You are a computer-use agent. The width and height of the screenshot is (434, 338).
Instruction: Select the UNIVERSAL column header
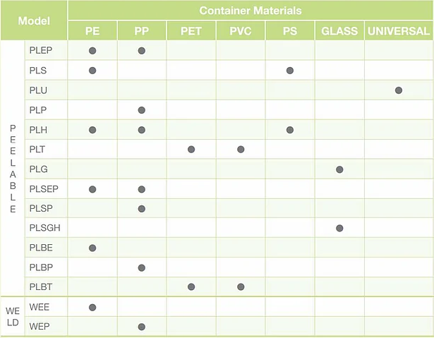399,31
